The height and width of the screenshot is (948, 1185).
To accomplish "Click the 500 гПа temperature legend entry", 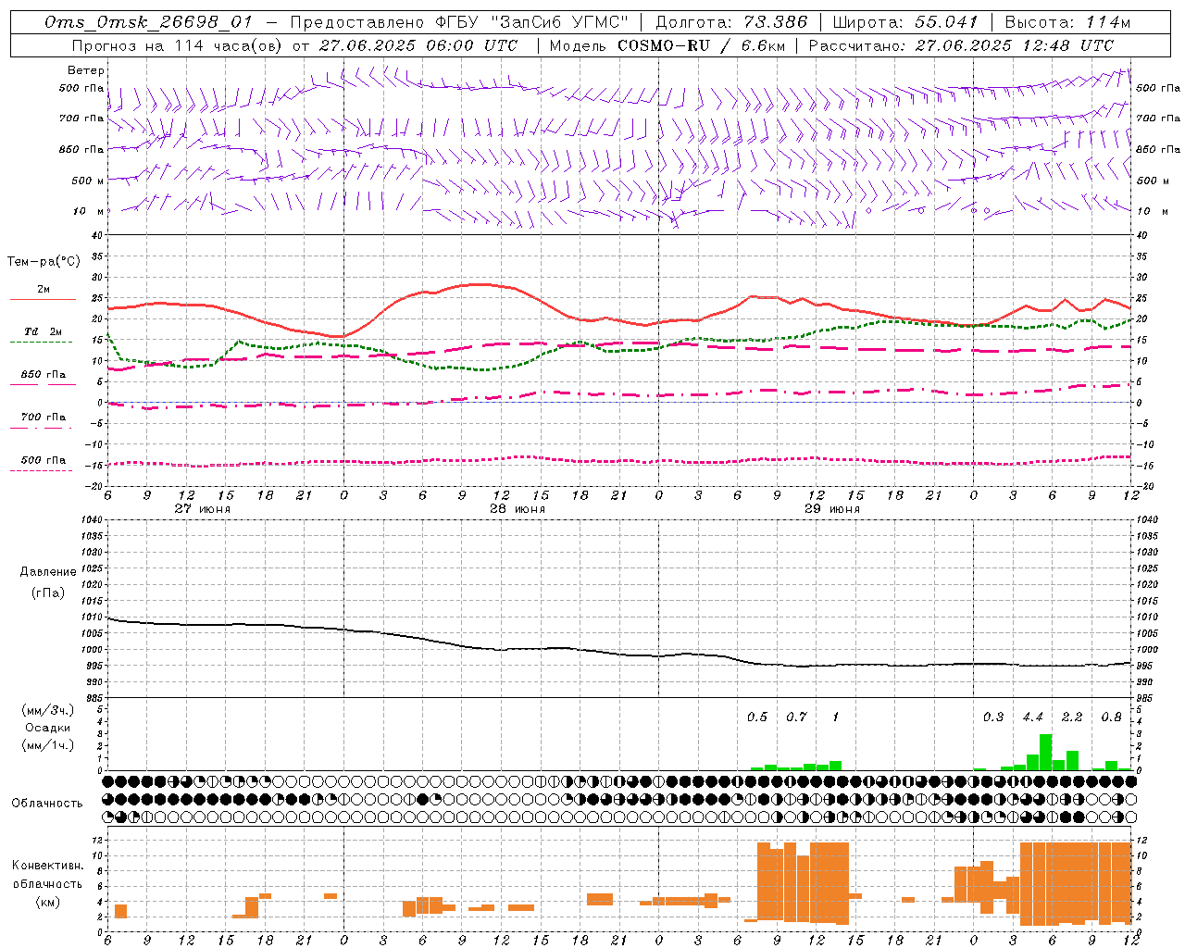I will [44, 460].
